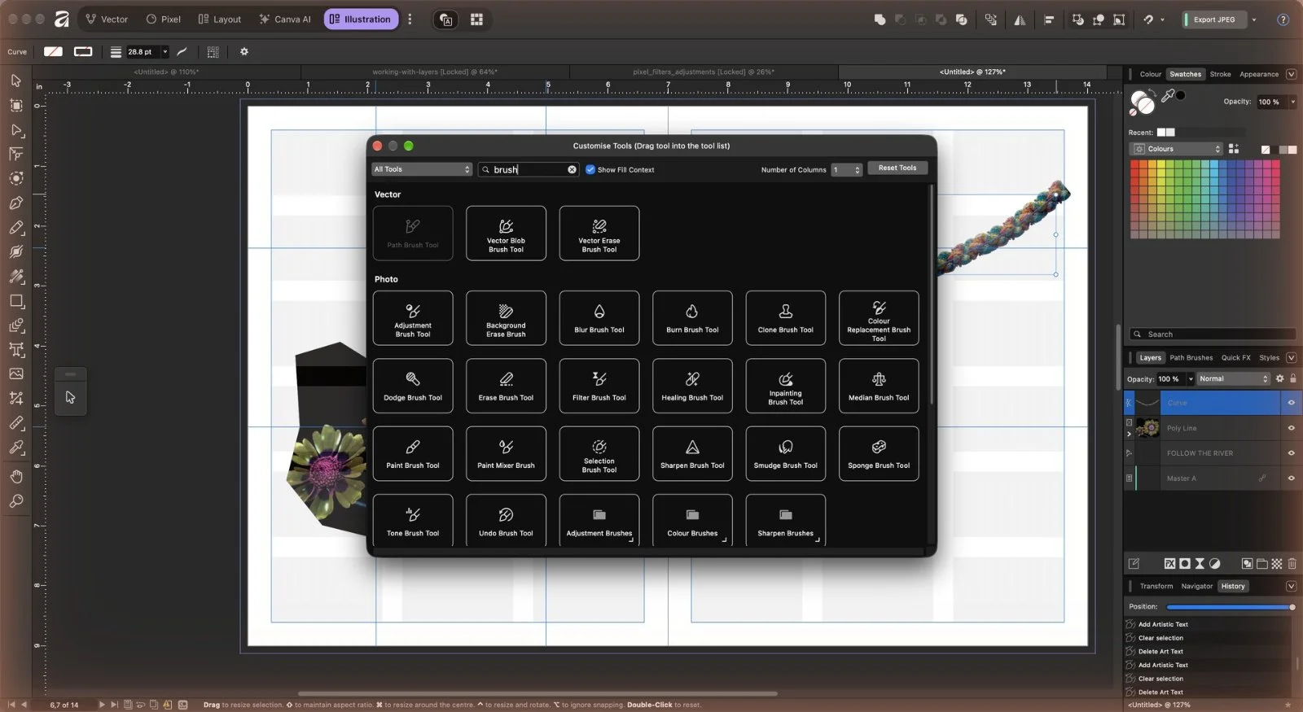Hide the Poly Line layer

[1291, 428]
